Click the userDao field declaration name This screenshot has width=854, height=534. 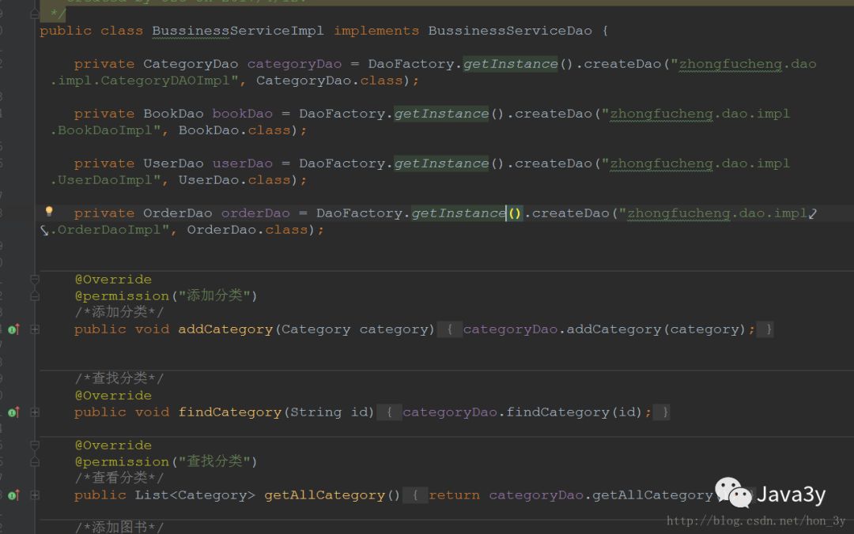(243, 164)
